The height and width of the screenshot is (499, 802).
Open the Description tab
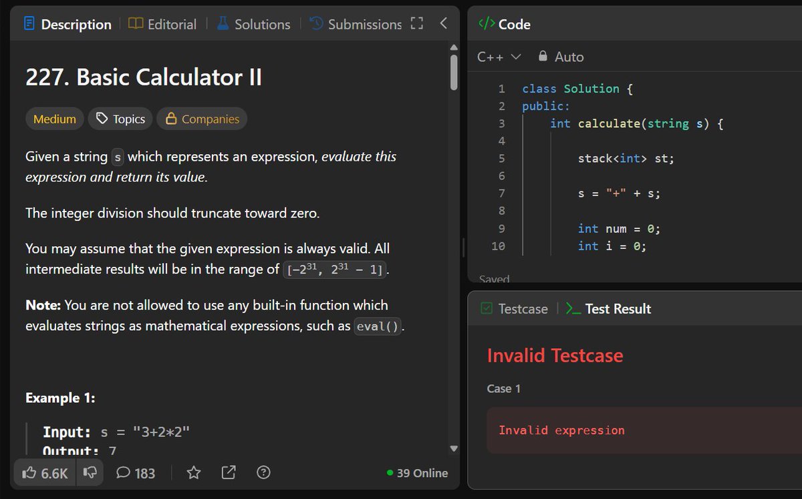67,24
